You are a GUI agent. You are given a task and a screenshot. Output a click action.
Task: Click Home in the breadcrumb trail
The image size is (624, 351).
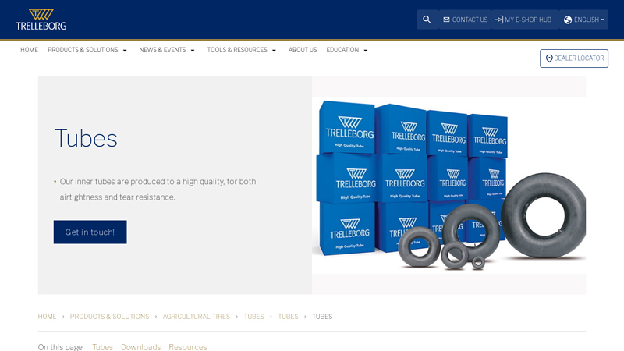click(x=47, y=317)
